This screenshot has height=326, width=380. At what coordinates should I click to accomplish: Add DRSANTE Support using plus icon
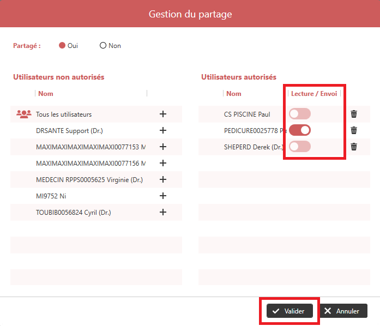click(162, 130)
